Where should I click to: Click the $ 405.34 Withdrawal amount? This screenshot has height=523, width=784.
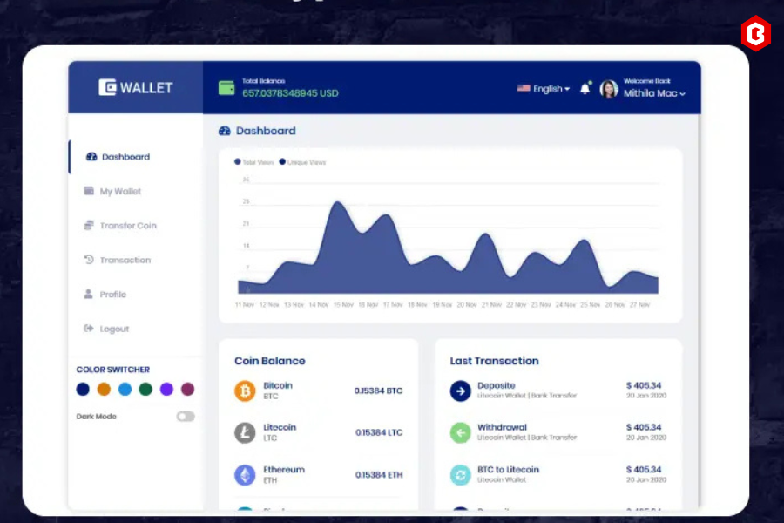644,427
